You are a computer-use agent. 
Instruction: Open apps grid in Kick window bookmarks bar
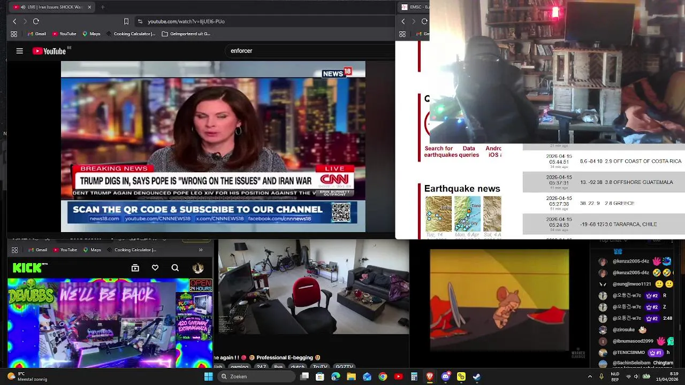pos(14,250)
